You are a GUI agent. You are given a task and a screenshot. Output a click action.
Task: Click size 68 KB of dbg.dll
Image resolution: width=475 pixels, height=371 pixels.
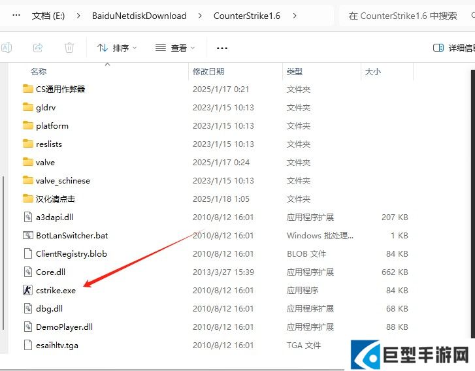[x=397, y=308]
